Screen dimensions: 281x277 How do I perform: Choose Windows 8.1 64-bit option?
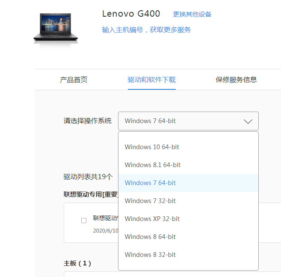tap(188, 165)
